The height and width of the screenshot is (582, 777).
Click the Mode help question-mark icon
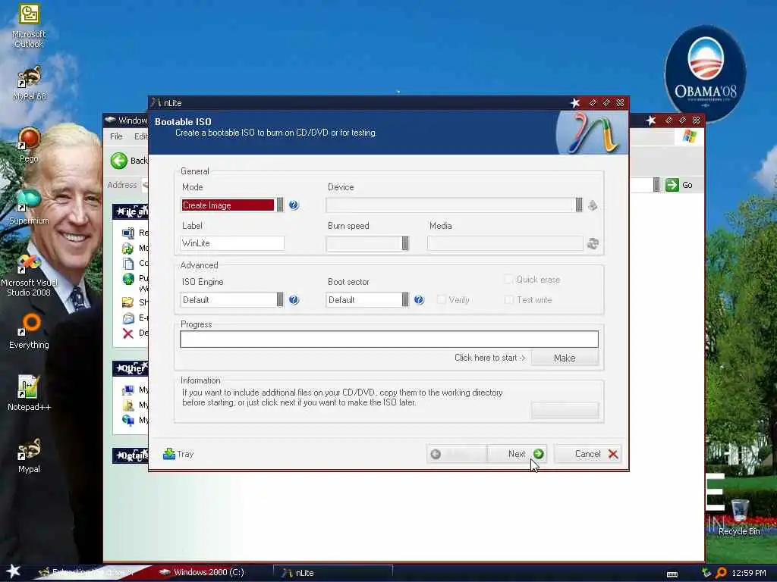pyautogui.click(x=294, y=205)
